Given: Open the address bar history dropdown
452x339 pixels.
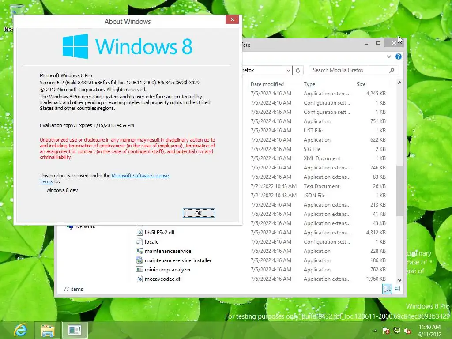Looking at the screenshot, I should [x=288, y=70].
